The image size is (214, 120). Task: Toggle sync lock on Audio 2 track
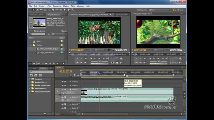tap(65, 104)
